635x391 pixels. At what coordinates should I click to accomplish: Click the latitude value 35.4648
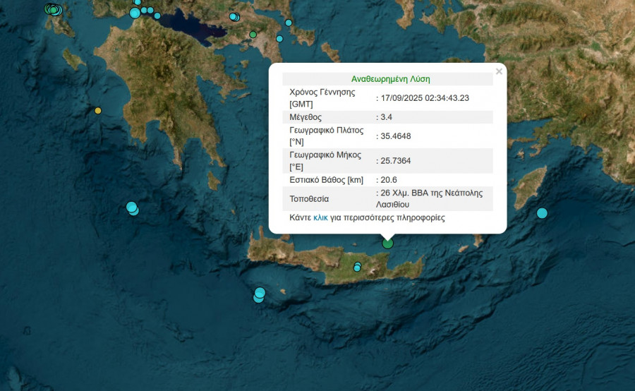[396, 136]
